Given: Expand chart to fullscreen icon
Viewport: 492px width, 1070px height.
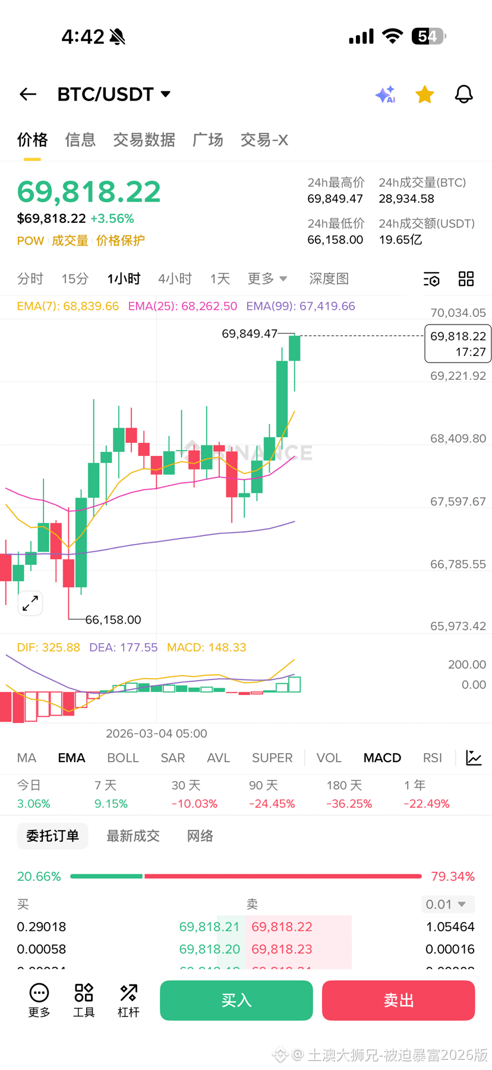Looking at the screenshot, I should (30, 603).
